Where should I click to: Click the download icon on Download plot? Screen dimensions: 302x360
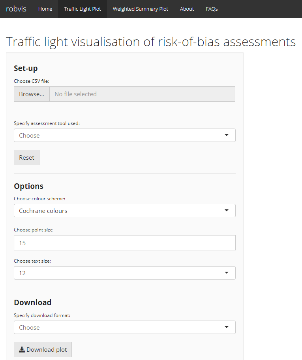(x=22, y=350)
